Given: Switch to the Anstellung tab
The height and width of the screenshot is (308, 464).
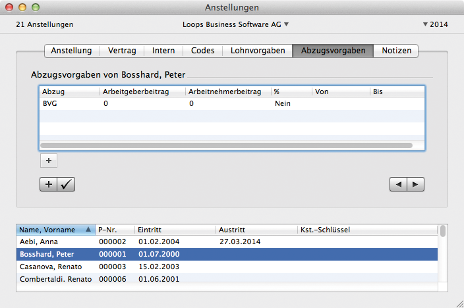Looking at the screenshot, I should point(72,51).
